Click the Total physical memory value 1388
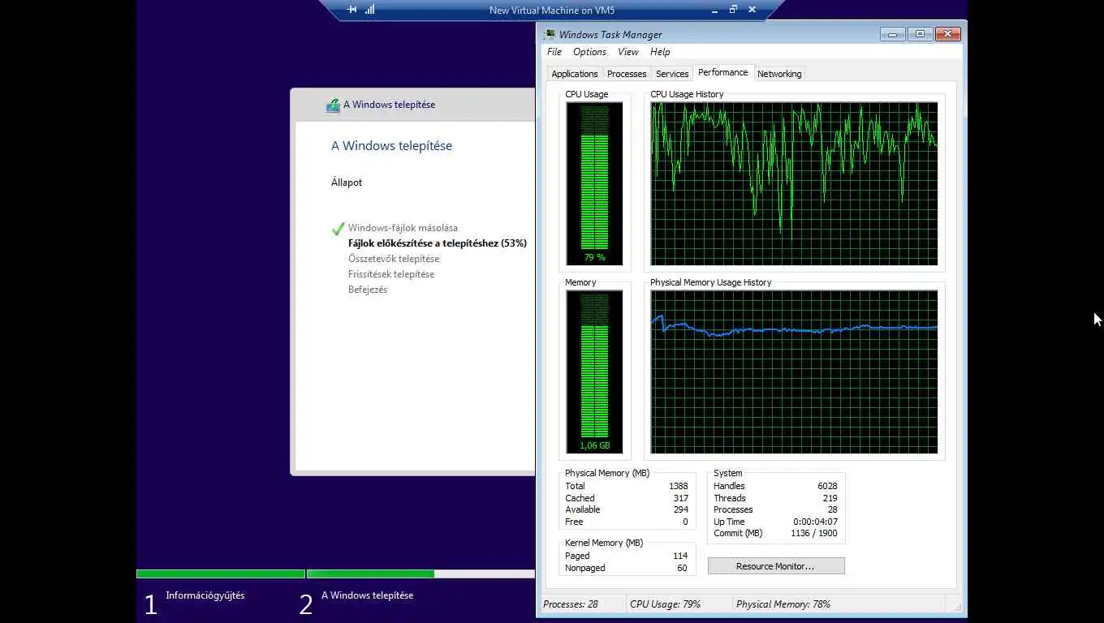 (679, 486)
